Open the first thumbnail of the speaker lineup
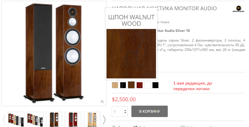Screen dimensions: 249x127 (16, 120)
